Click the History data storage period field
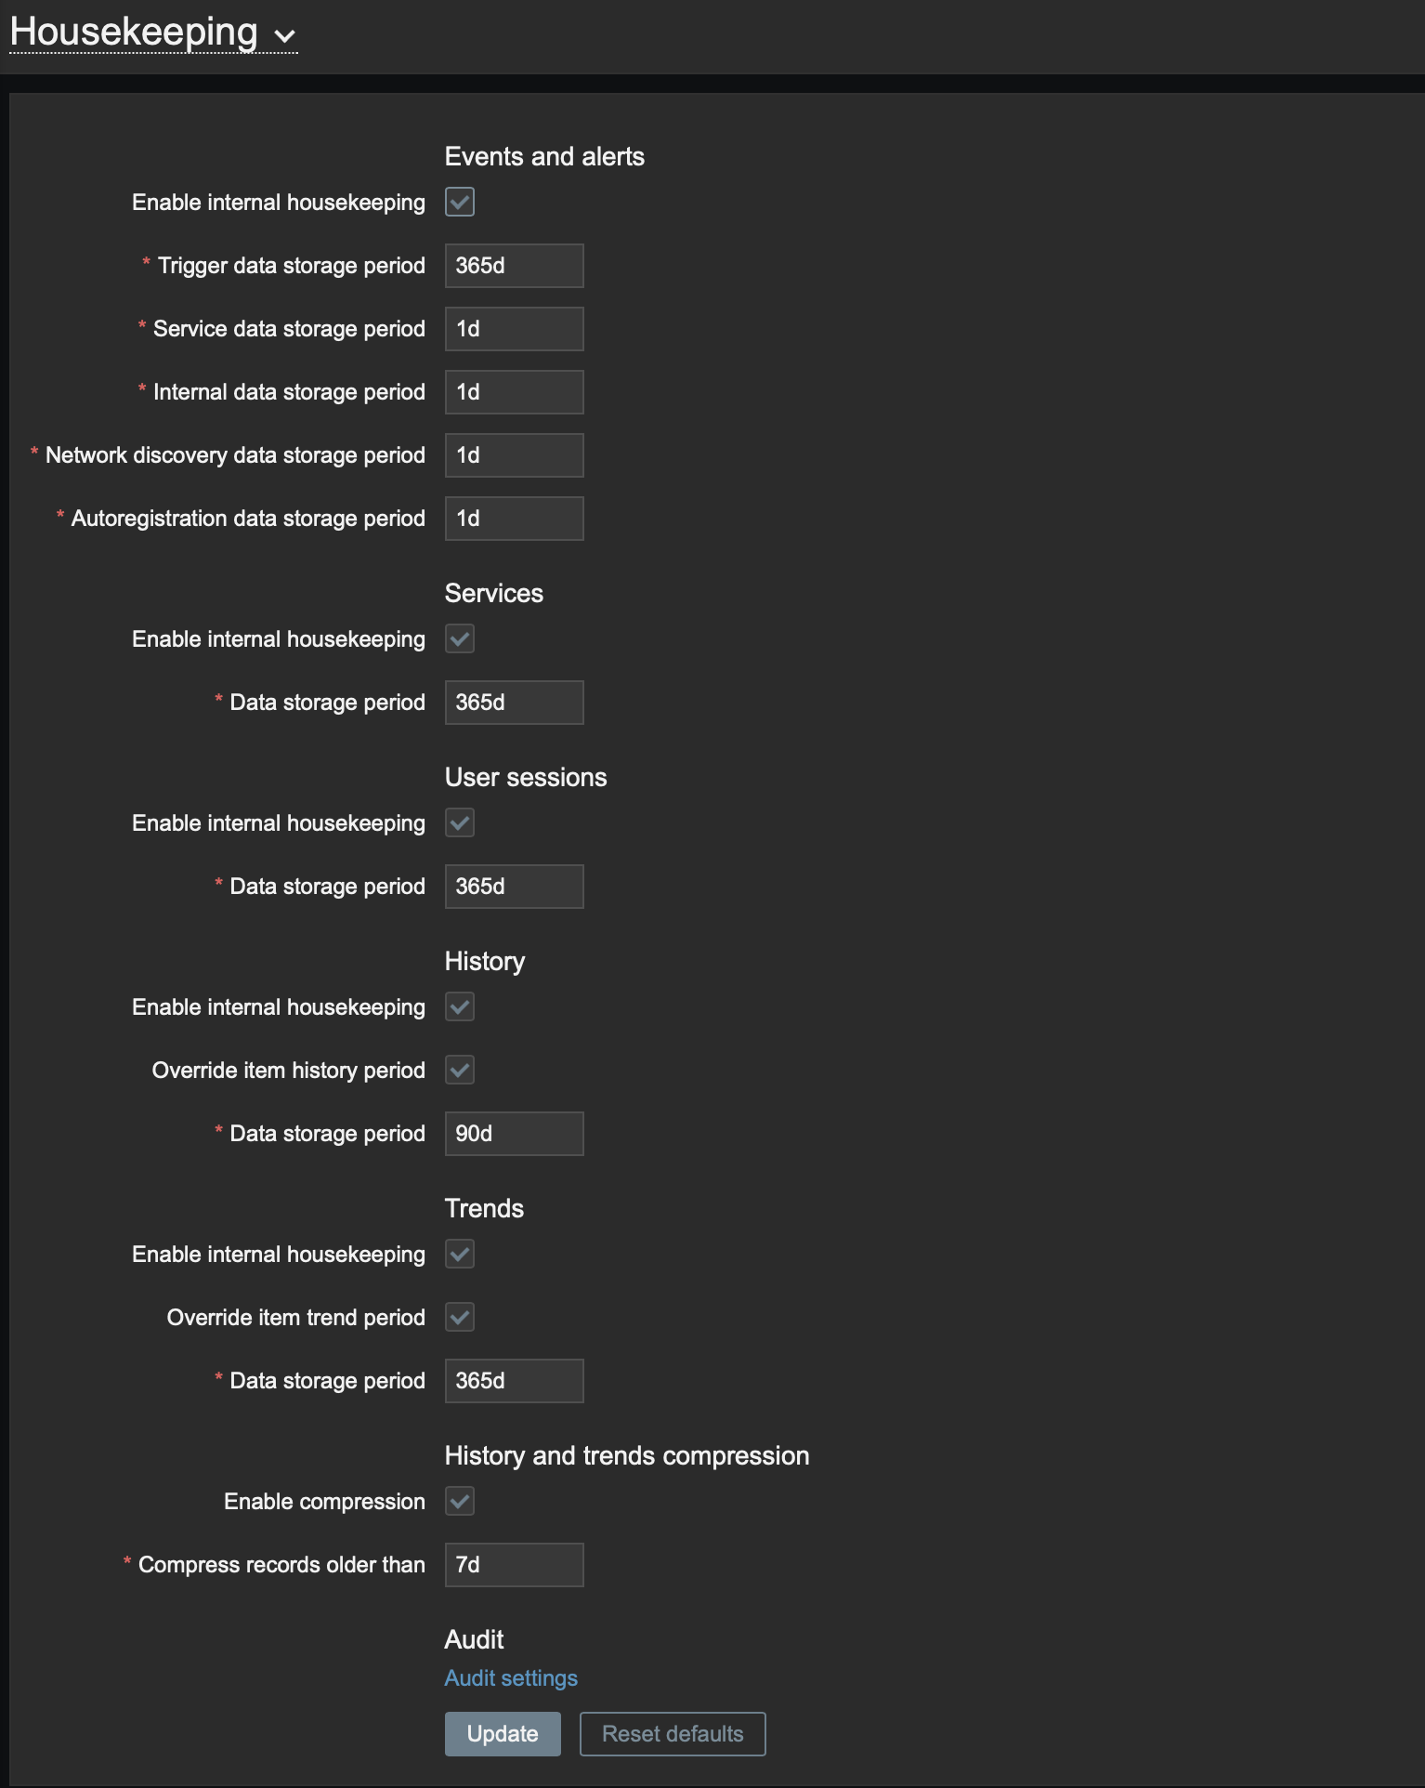Image resolution: width=1425 pixels, height=1788 pixels. tap(514, 1134)
